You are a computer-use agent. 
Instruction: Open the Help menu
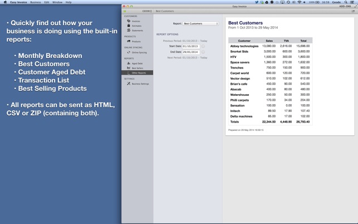[x=68, y=2]
